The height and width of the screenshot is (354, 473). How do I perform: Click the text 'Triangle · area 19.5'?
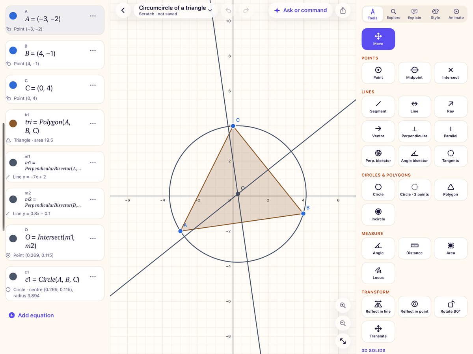click(x=33, y=140)
